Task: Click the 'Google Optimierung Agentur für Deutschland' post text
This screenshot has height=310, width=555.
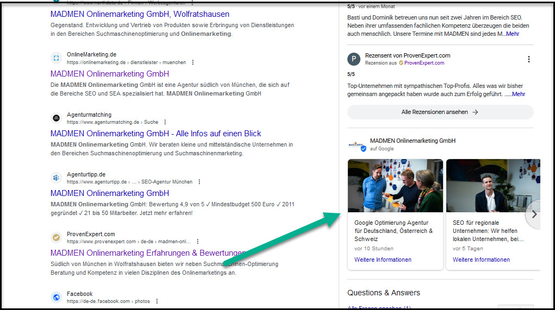Action: (394, 231)
